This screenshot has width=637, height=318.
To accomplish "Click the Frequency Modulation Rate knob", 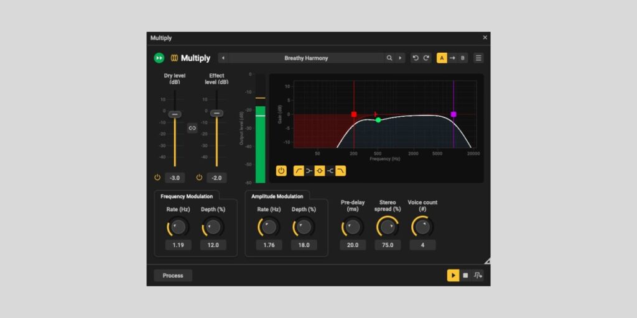I will click(179, 227).
